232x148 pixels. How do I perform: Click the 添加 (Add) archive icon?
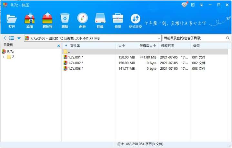click(29, 20)
